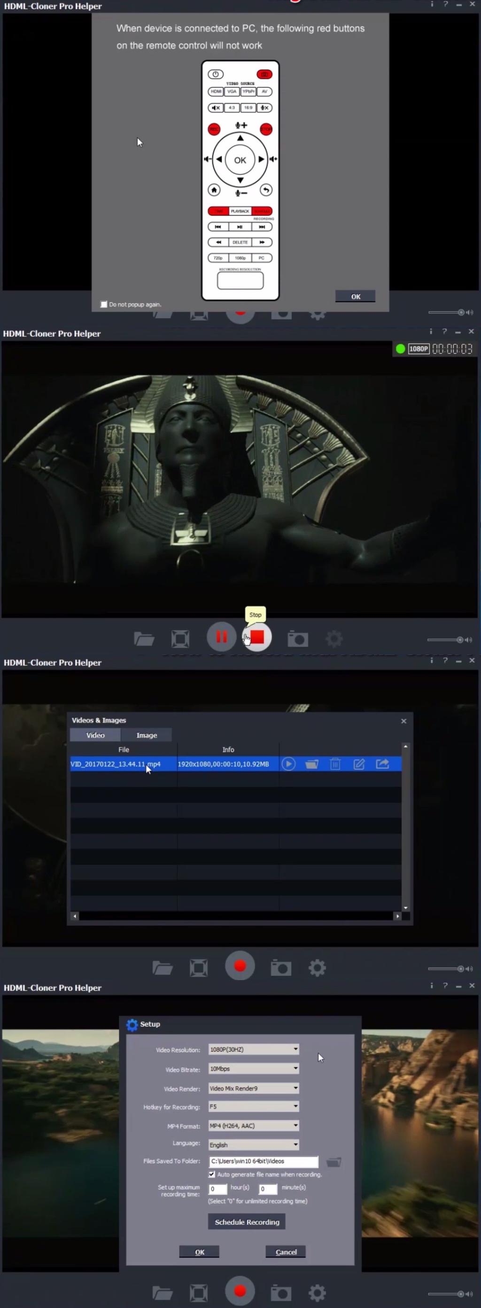481x1308 pixels.
Task: Open containing folder icon in the VID_20170122 row
Action: 311,764
